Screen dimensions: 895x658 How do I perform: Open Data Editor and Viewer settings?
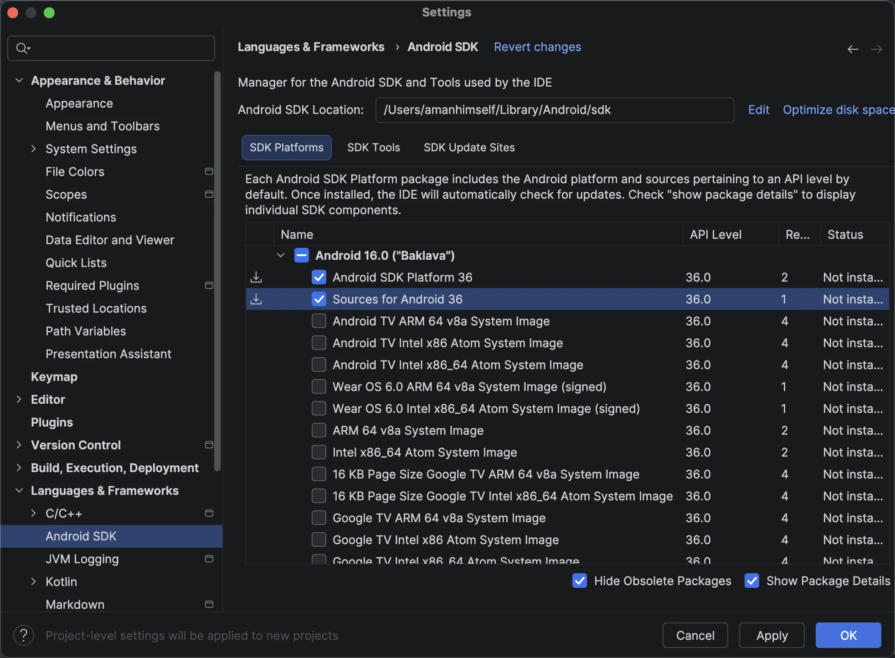[110, 240]
